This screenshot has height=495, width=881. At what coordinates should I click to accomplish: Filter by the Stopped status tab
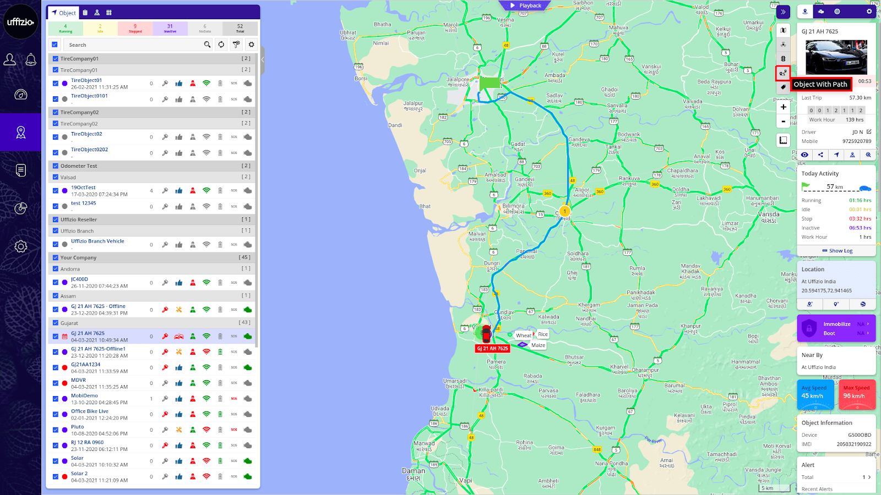coord(135,29)
